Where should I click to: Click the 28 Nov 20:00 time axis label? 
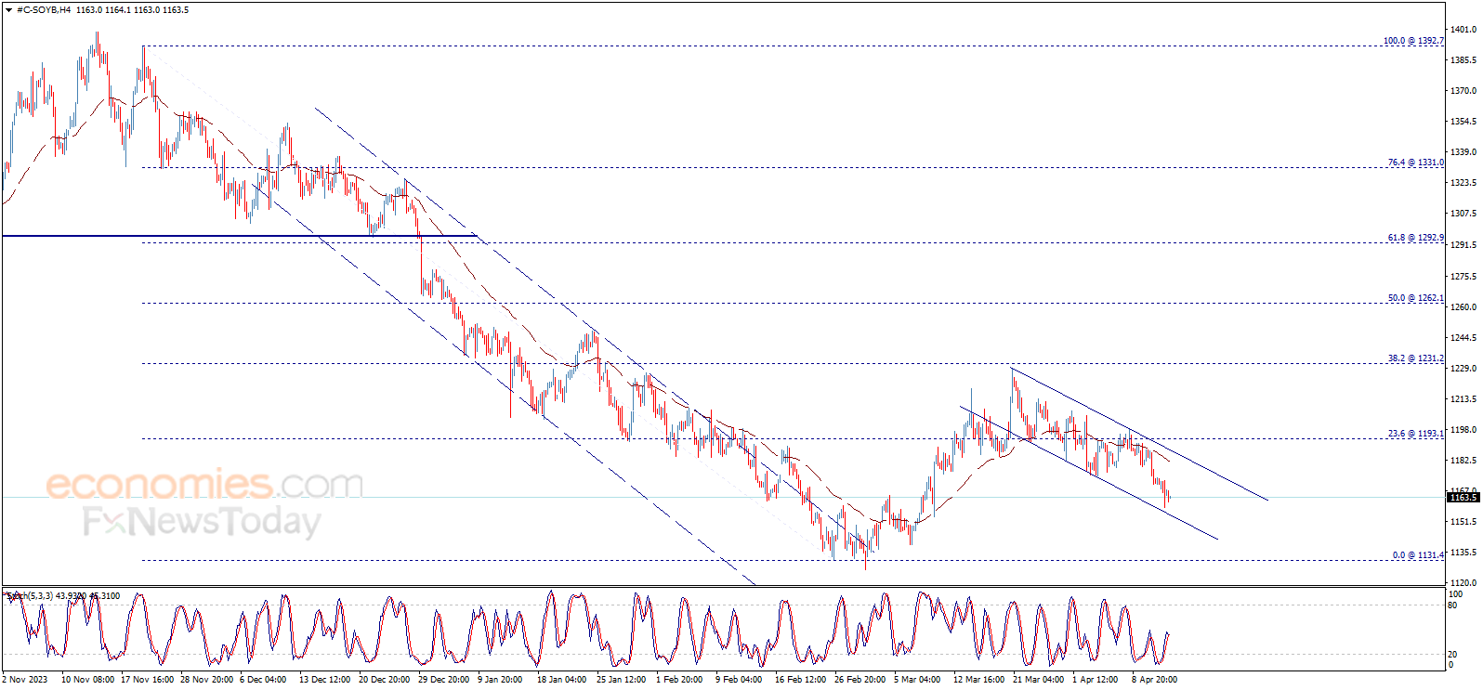207,680
